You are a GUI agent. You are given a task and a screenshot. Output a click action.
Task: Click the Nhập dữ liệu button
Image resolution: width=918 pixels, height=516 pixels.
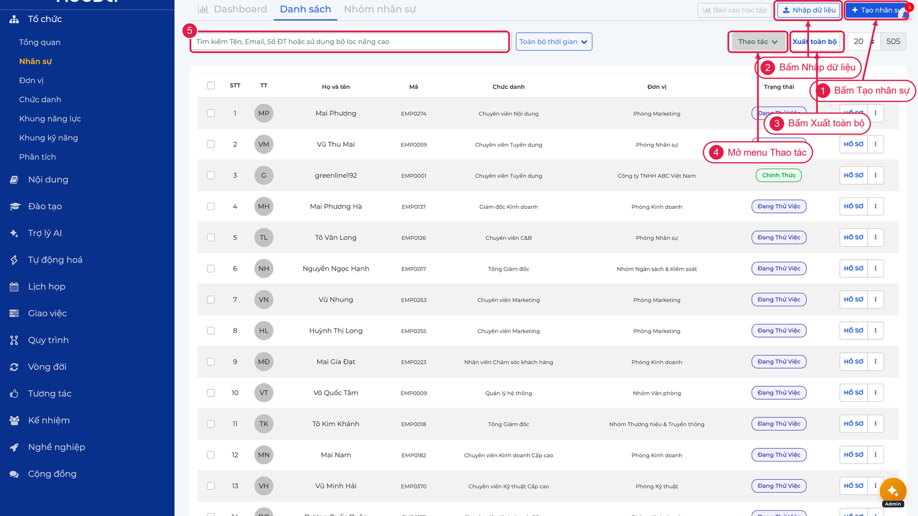[x=808, y=10]
